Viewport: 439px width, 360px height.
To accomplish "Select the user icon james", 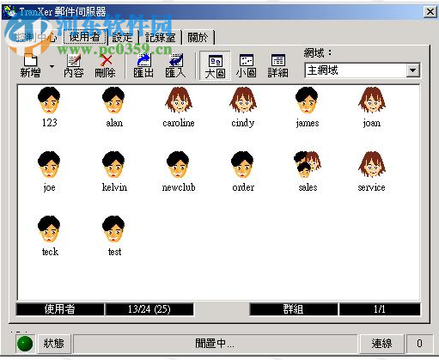I will [x=308, y=107].
